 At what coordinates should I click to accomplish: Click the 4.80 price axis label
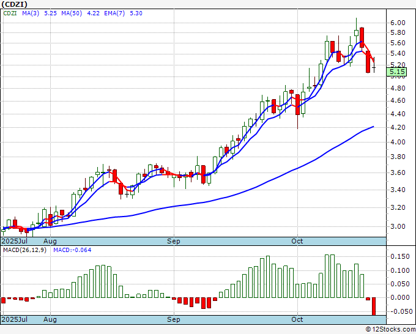[398, 88]
